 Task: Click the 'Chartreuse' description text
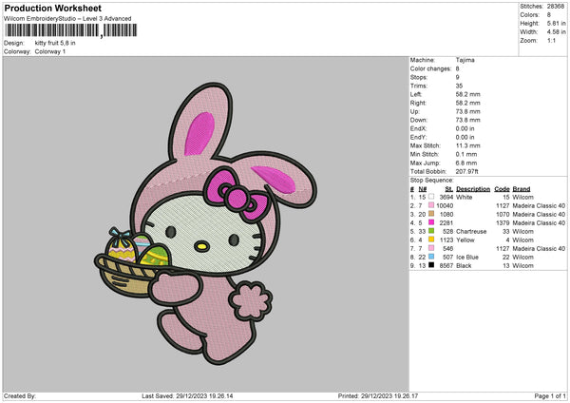coord(471,231)
